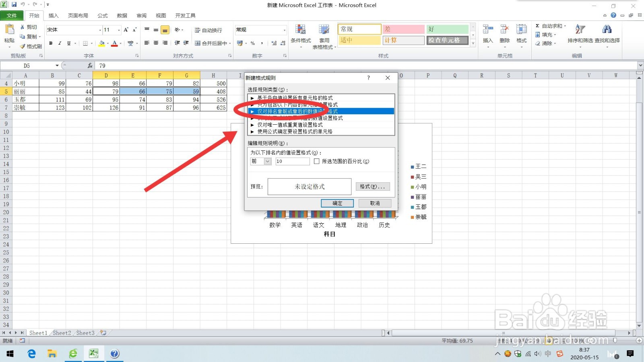Click the Windows Start button
The image size is (644, 362).
click(x=10, y=354)
